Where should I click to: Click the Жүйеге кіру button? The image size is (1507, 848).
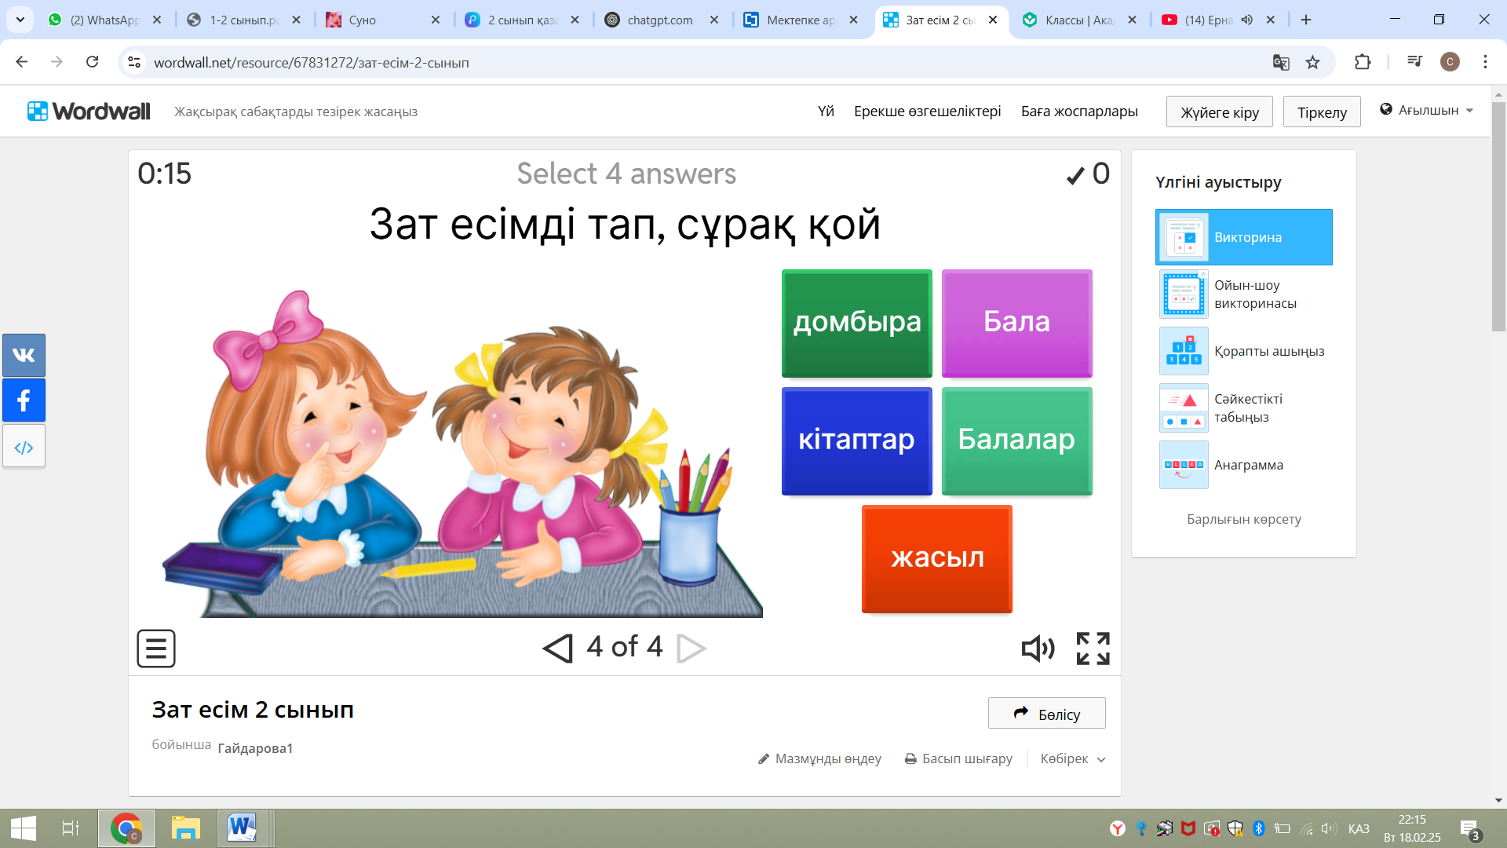1220,112
